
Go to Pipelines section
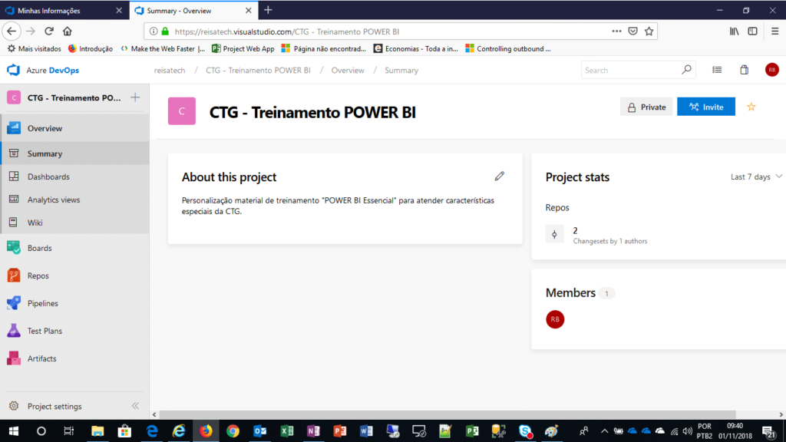pos(42,303)
